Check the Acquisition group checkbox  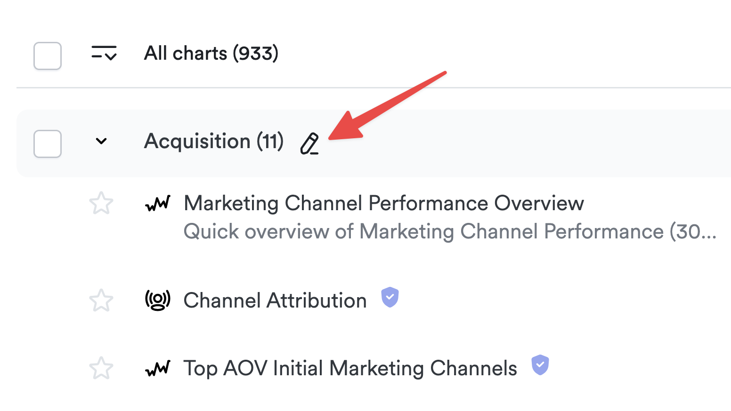48,143
